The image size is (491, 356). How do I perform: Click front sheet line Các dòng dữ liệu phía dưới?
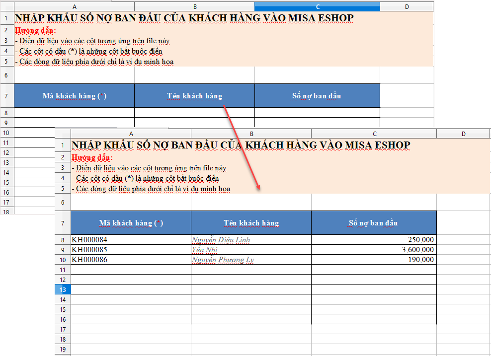(151, 189)
